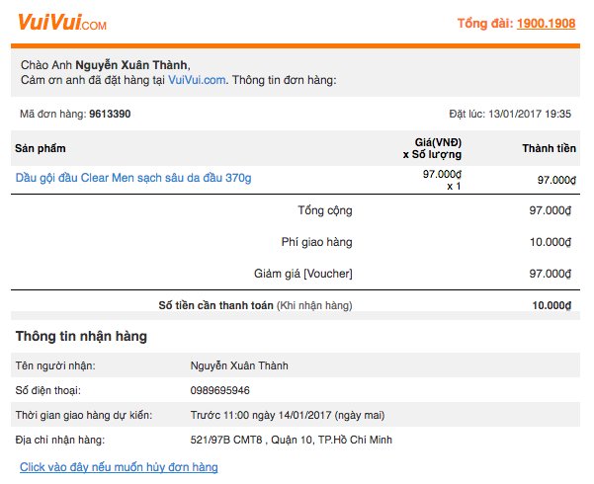Click the Tổng cộng amount 97.000đ
594x484 pixels.
[551, 210]
